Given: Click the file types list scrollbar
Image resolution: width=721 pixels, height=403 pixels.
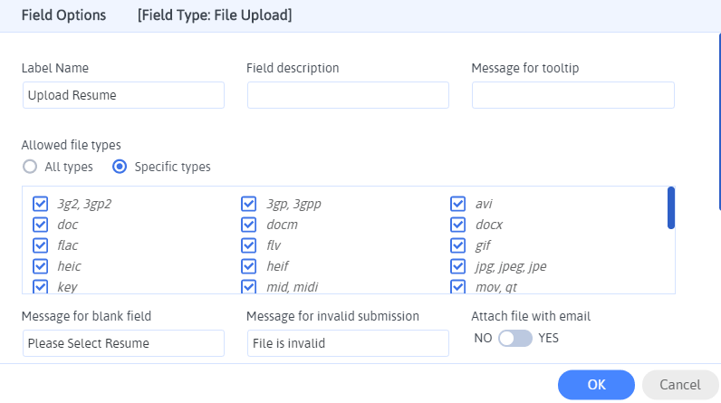Looking at the screenshot, I should [671, 207].
